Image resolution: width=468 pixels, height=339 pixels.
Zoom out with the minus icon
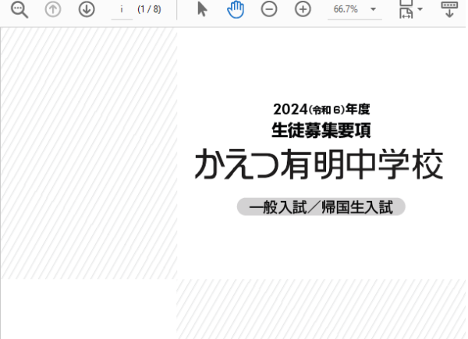pos(269,9)
